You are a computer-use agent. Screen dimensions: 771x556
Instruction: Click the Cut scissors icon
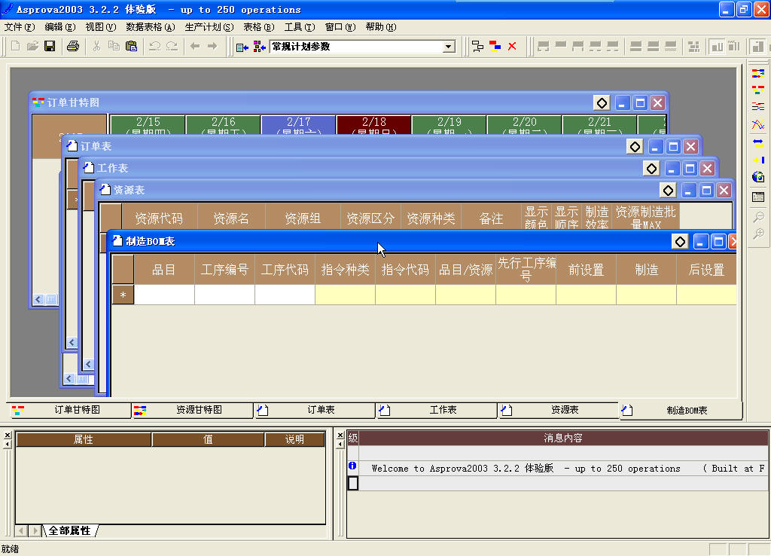point(96,46)
